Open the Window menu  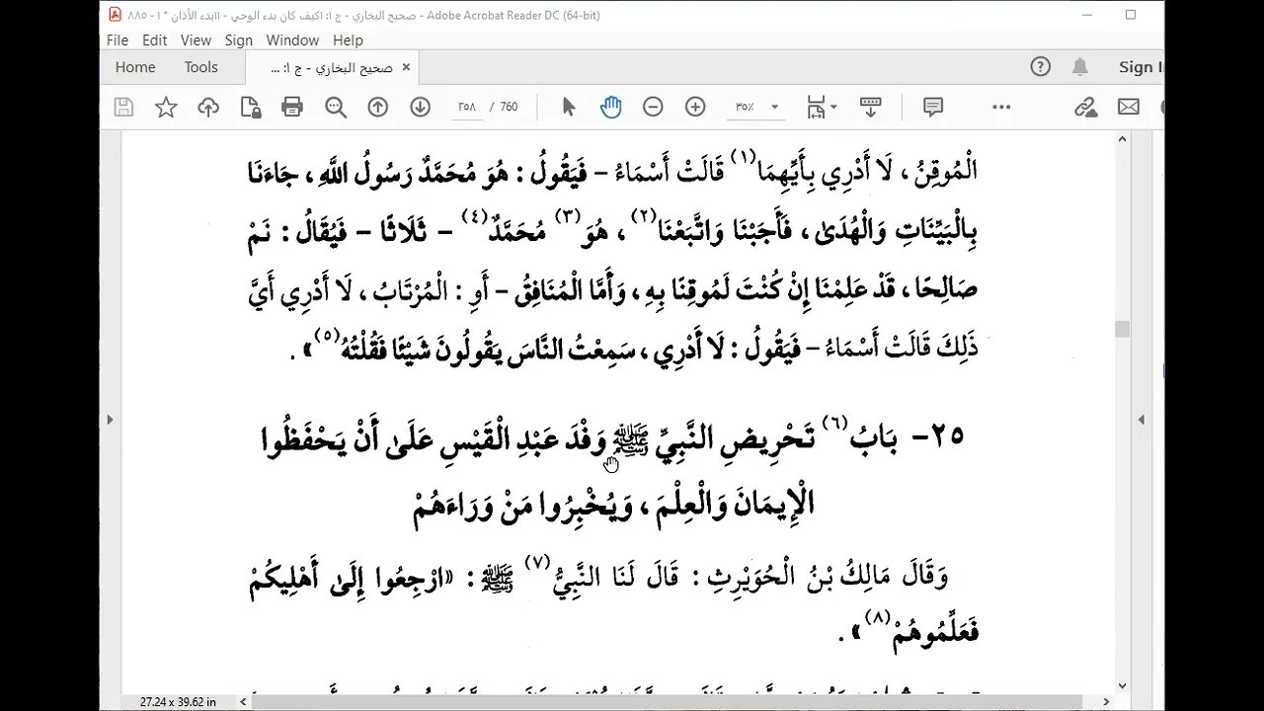coord(292,40)
